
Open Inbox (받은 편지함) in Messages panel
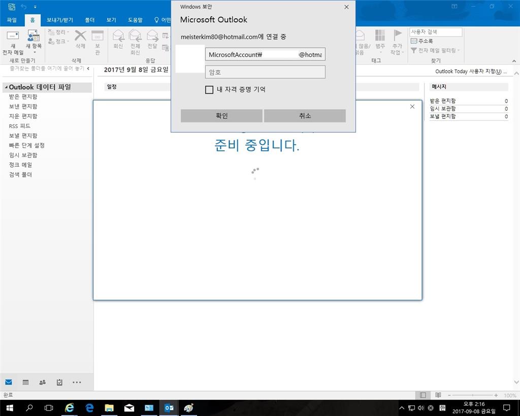[x=443, y=101]
